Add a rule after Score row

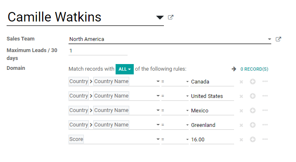coord(253,140)
